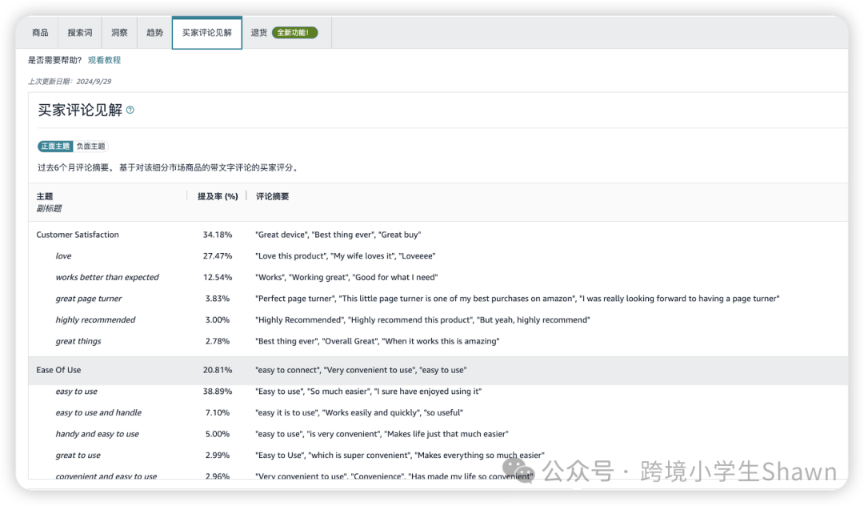
Task: Select the handy and easy to use subtopic
Action: click(97, 435)
